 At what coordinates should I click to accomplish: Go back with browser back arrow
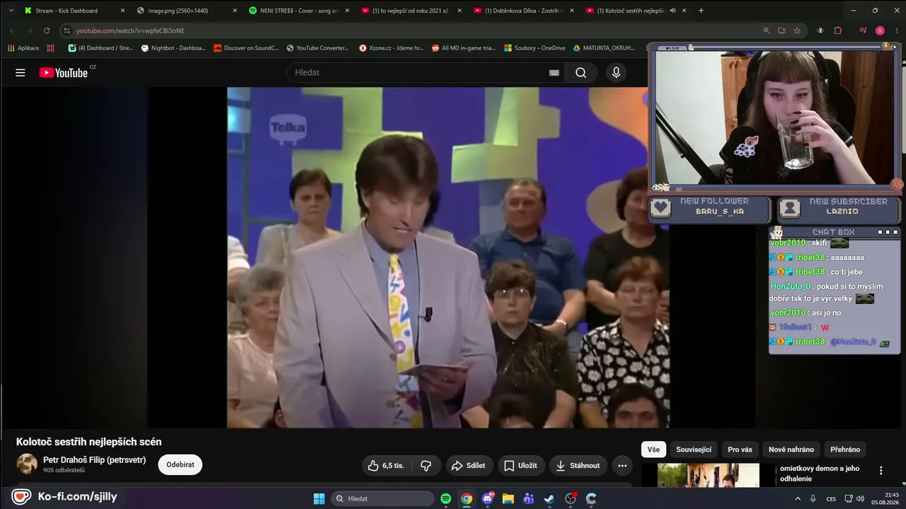coord(12,31)
